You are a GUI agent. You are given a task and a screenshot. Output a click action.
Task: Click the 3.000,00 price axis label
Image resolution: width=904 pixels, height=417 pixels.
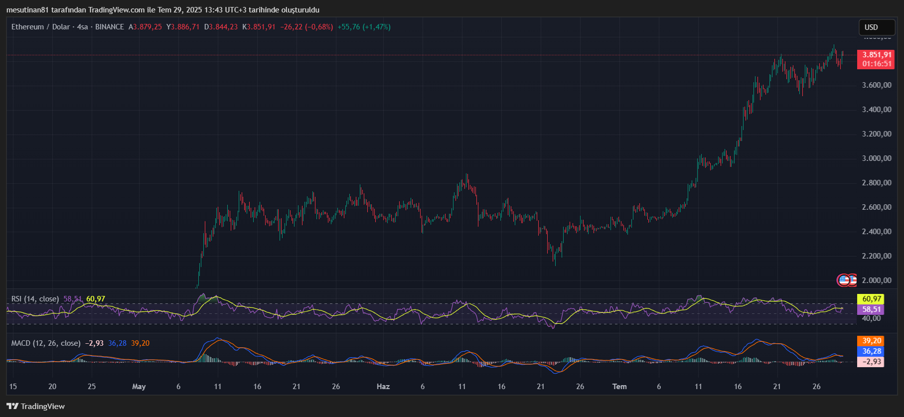pyautogui.click(x=877, y=158)
